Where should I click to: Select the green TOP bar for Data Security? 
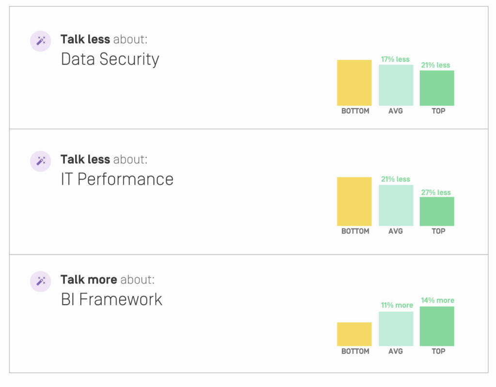(437, 88)
